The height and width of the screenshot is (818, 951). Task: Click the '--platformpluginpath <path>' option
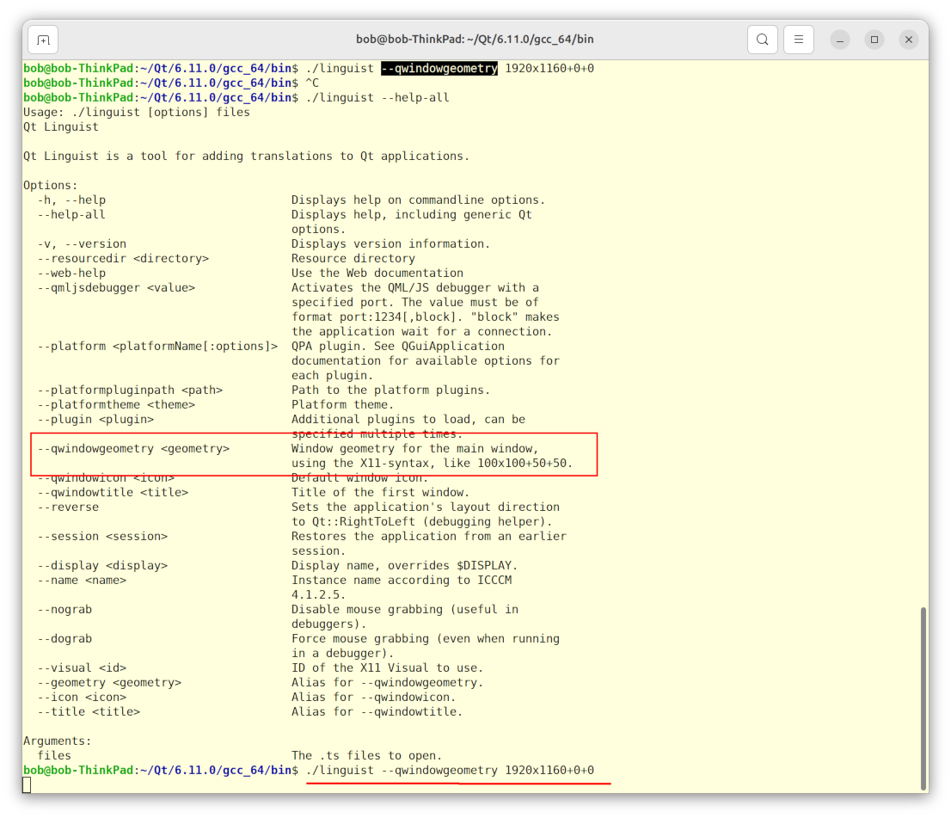click(x=130, y=391)
